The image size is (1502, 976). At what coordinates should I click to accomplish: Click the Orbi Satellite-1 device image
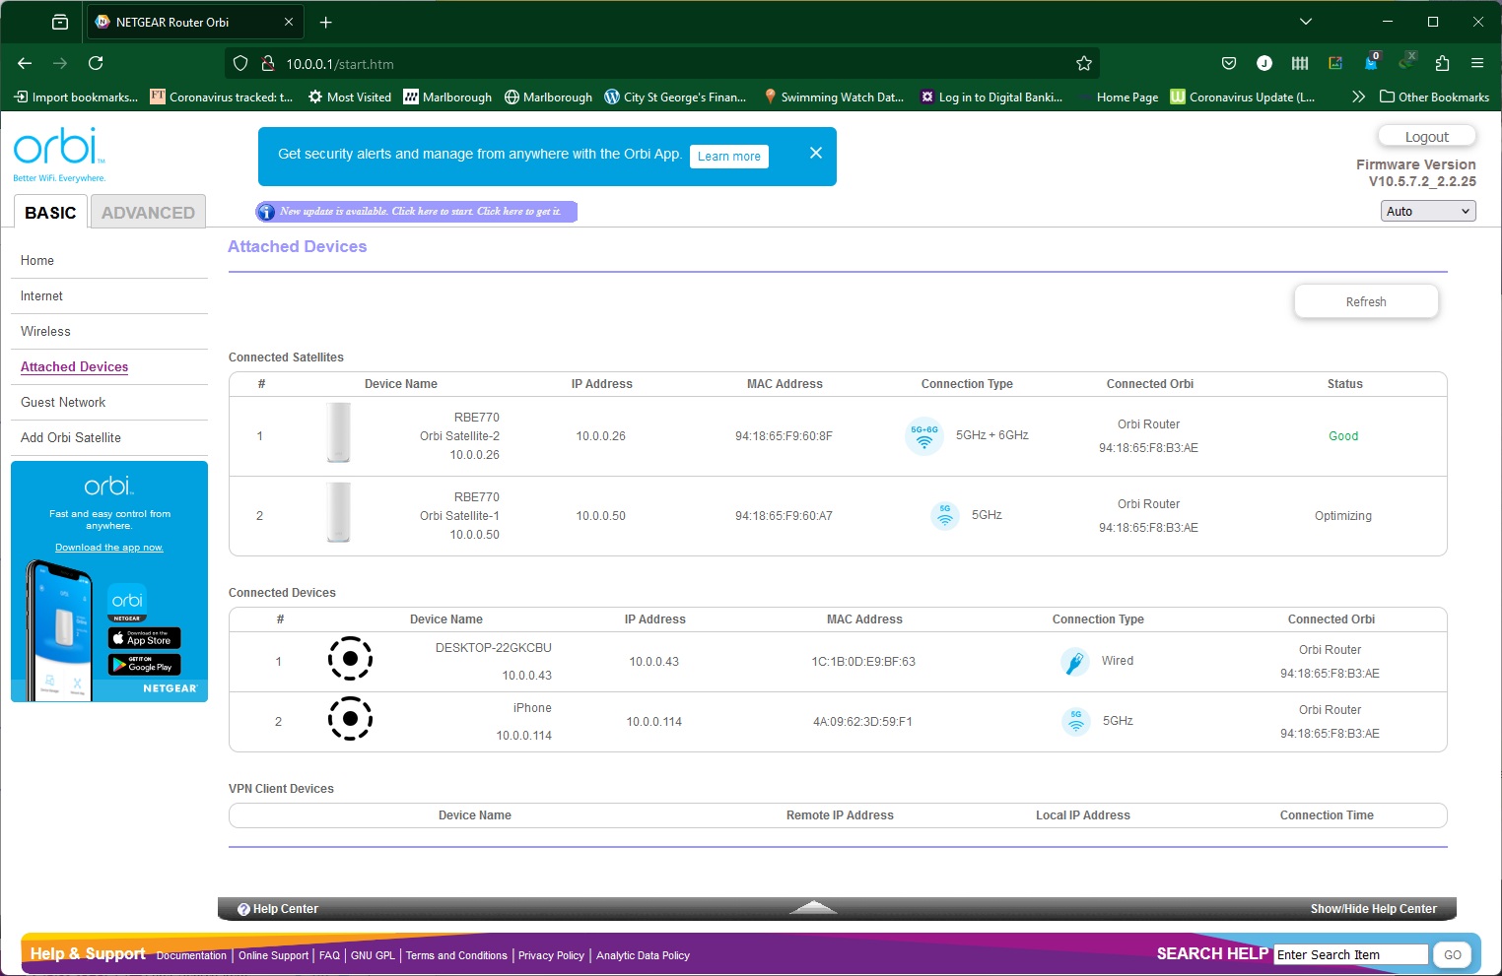tap(339, 512)
